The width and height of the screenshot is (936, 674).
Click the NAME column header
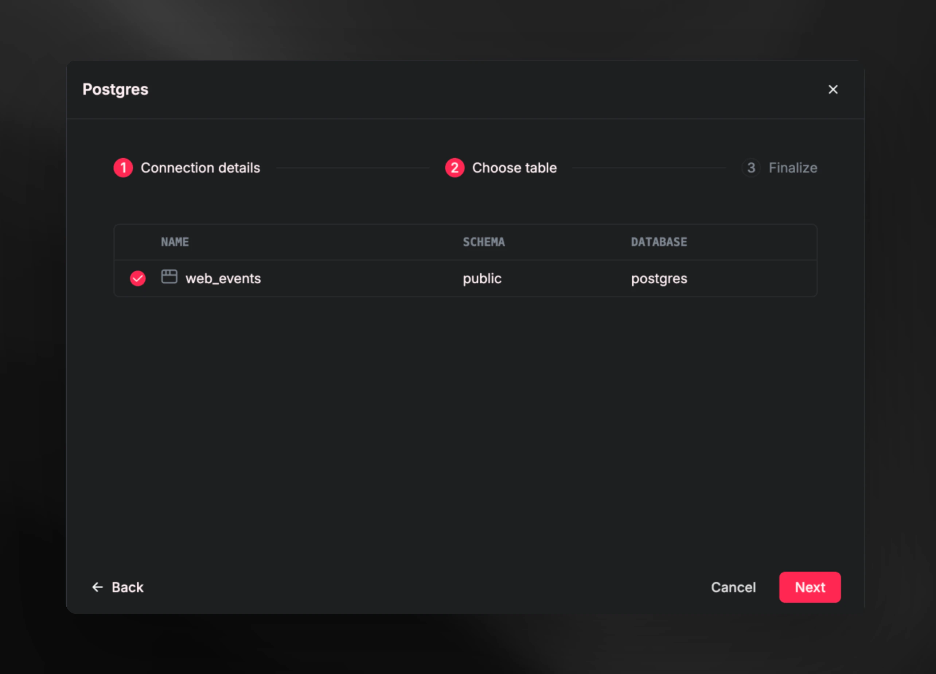pyautogui.click(x=175, y=242)
